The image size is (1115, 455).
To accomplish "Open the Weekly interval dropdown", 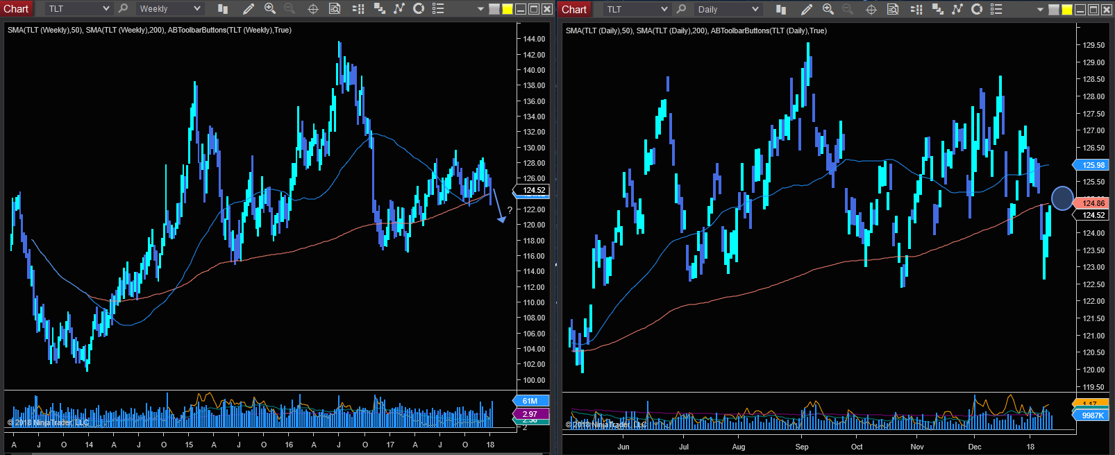I will [169, 9].
